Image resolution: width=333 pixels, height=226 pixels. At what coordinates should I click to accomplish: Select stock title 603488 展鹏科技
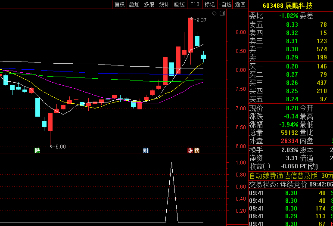288,6
